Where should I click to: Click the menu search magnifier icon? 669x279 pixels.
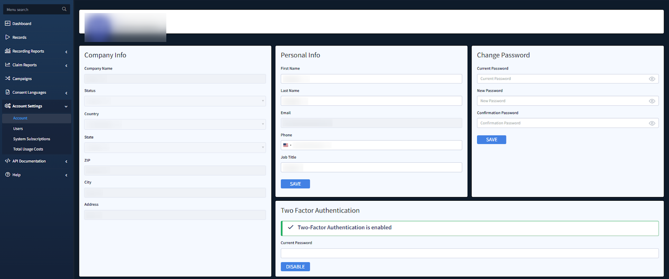(64, 9)
